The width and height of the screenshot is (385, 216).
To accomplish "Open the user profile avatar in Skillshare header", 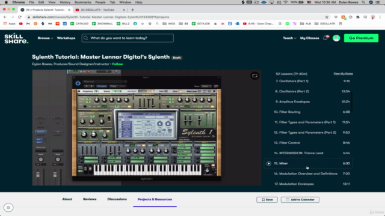I will 336,38.
